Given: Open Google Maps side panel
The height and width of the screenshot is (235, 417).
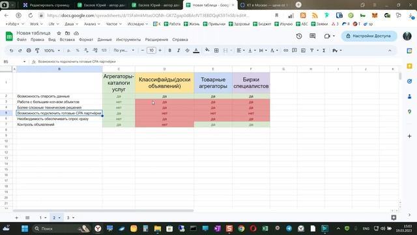Looking at the screenshot, I should click(410, 112).
